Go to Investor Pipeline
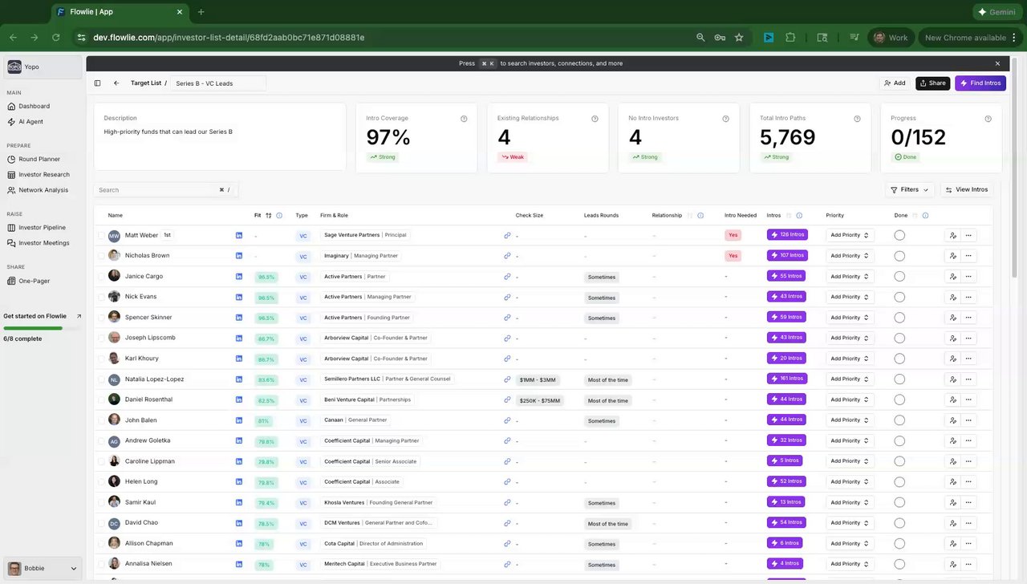This screenshot has width=1027, height=584. (x=43, y=228)
